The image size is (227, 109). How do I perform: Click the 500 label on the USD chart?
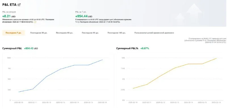pos(9,79)
